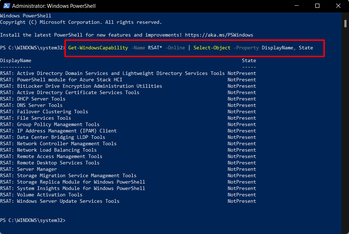The image size is (349, 234).
Task: Click the State column header
Action: point(249,60)
